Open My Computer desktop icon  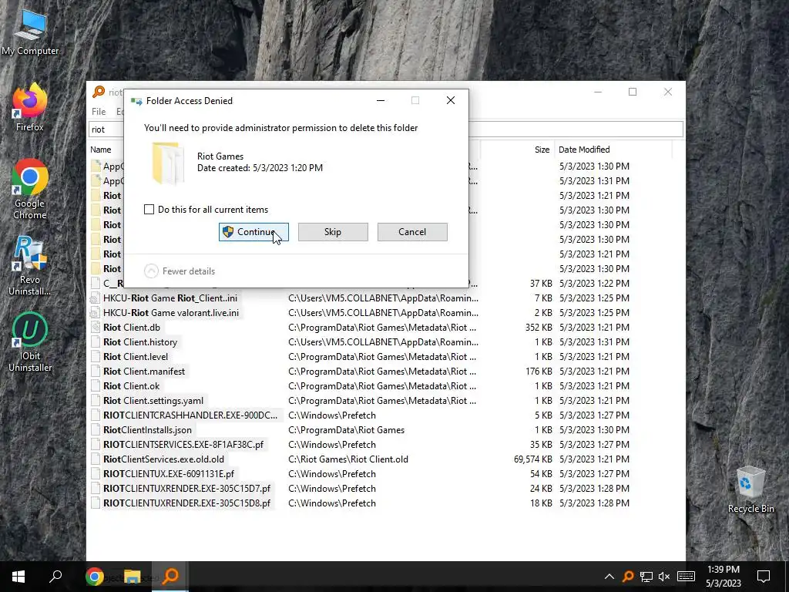pyautogui.click(x=30, y=32)
